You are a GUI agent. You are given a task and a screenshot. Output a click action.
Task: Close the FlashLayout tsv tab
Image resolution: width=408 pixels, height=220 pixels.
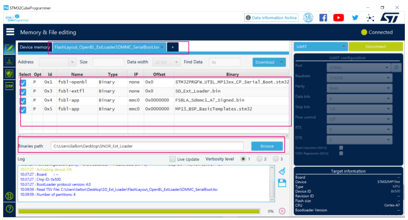[x=162, y=47]
